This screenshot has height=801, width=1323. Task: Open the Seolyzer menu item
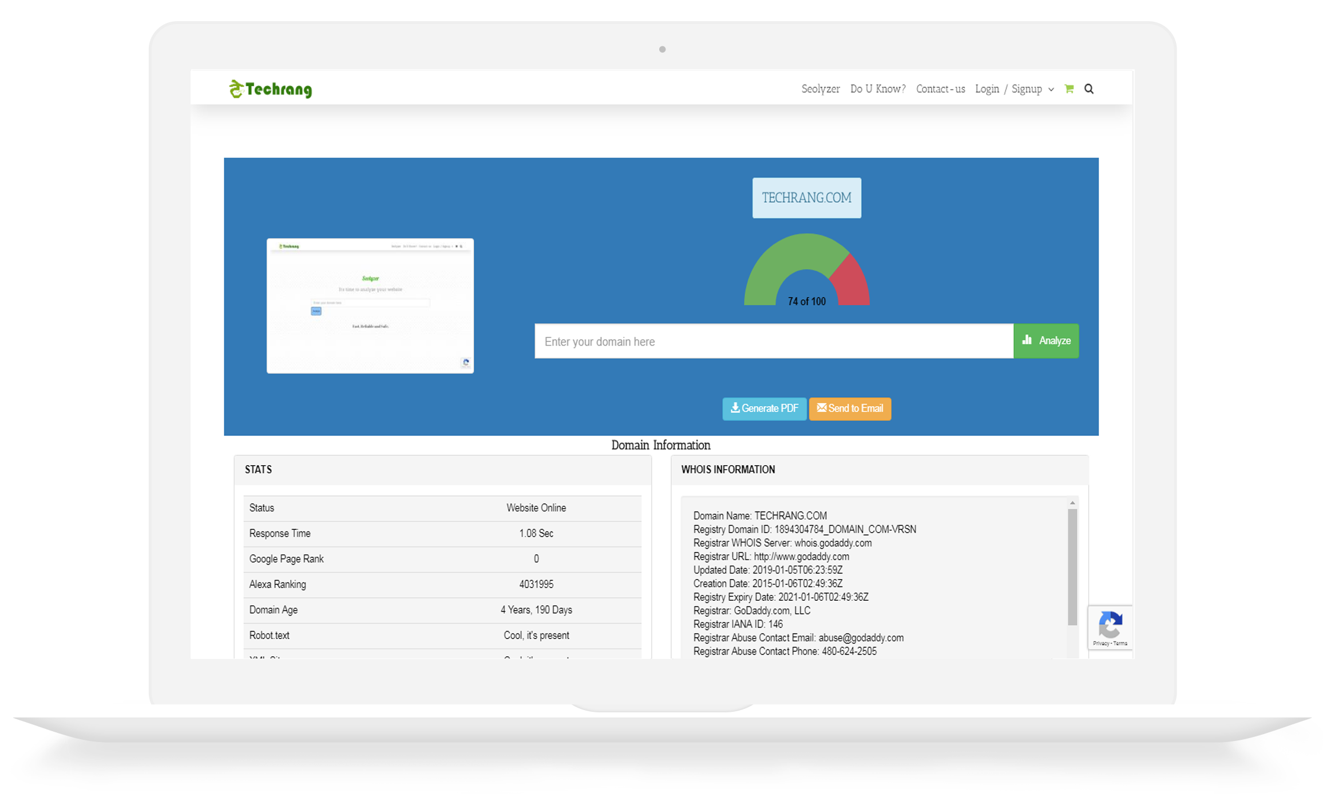(820, 89)
